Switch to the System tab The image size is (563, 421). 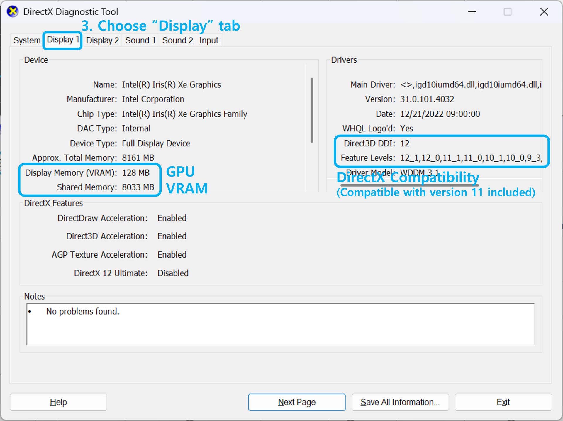(27, 40)
